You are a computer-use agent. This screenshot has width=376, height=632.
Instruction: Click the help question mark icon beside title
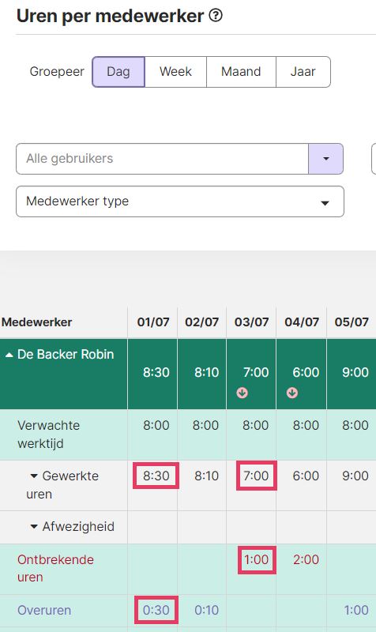(216, 16)
